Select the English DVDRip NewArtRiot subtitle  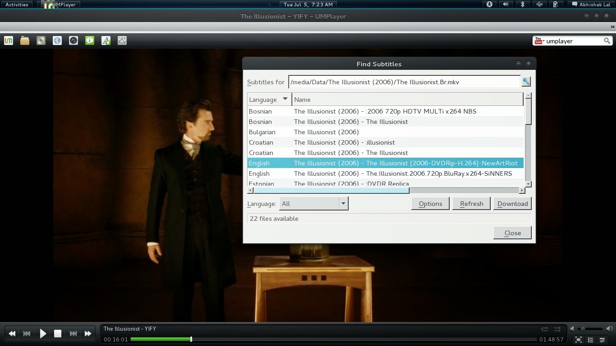[385, 163]
